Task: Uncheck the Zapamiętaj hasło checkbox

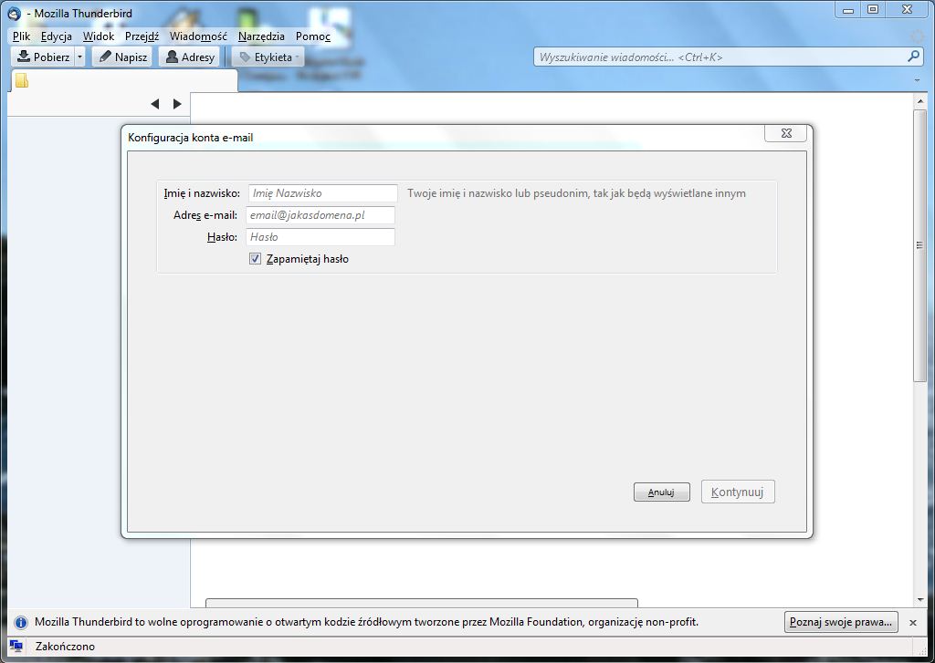Action: coord(255,258)
